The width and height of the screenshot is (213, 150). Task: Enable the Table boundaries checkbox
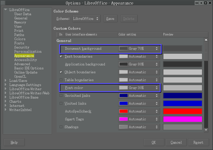(61, 80)
